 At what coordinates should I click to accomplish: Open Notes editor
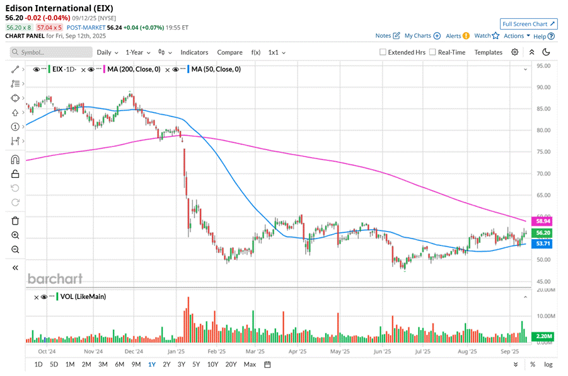388,35
